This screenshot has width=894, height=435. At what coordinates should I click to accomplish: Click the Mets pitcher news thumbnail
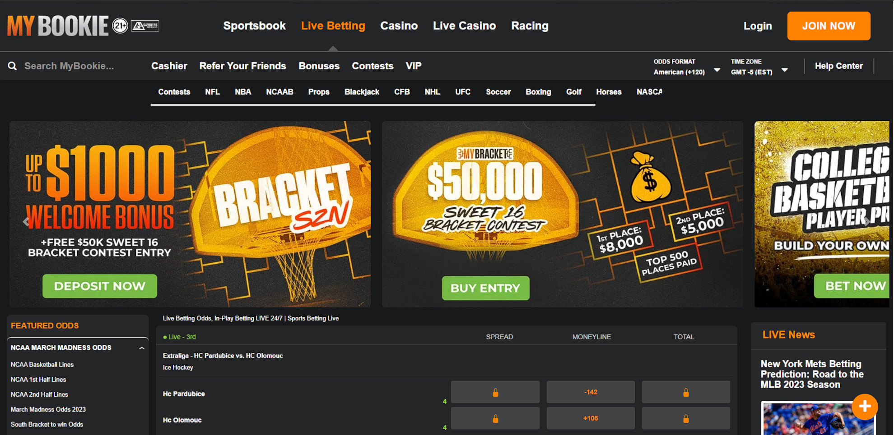(818, 418)
